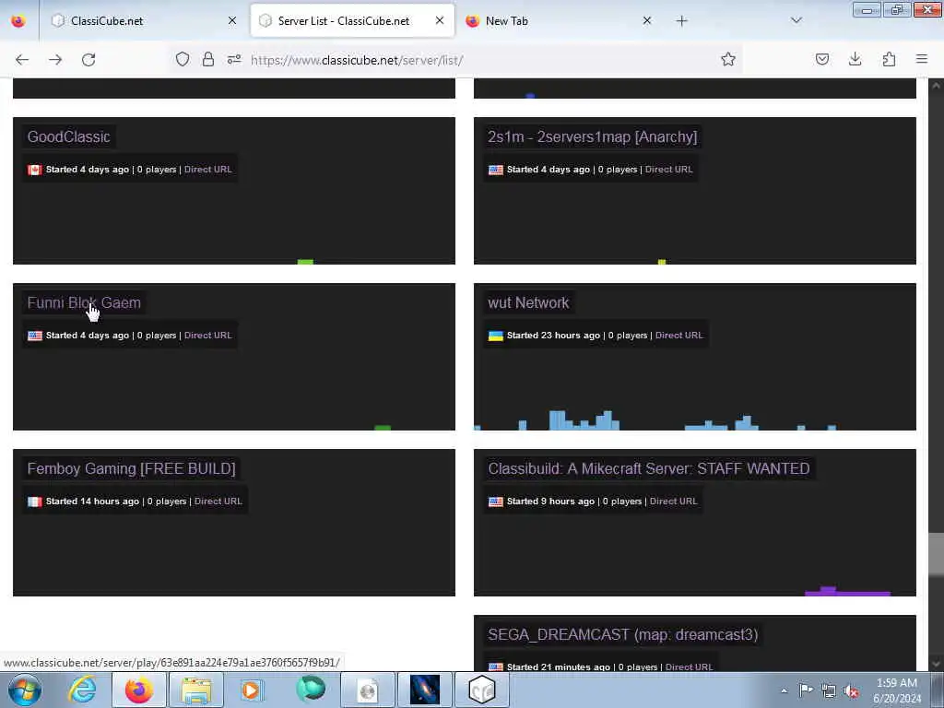The height and width of the screenshot is (708, 944).
Task: Show hidden system tray icons
Action: tap(784, 690)
